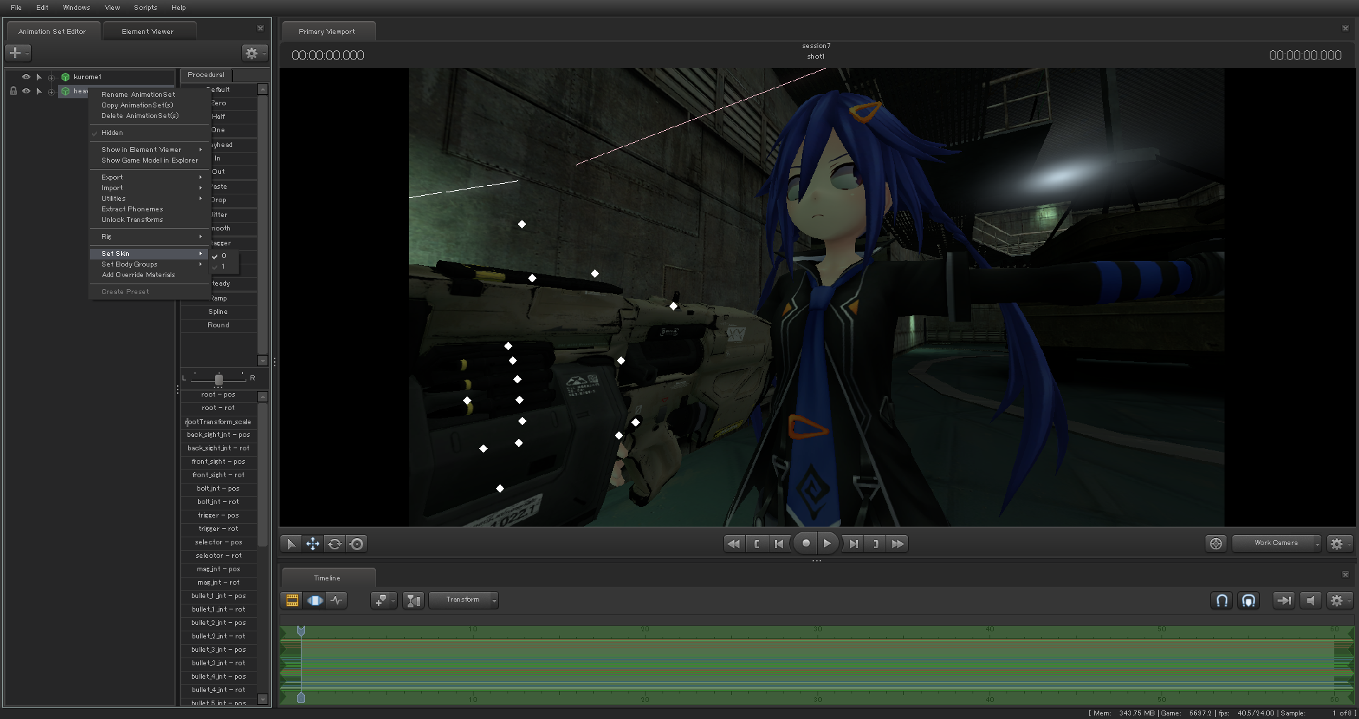Open the Utilities submenu

(150, 199)
